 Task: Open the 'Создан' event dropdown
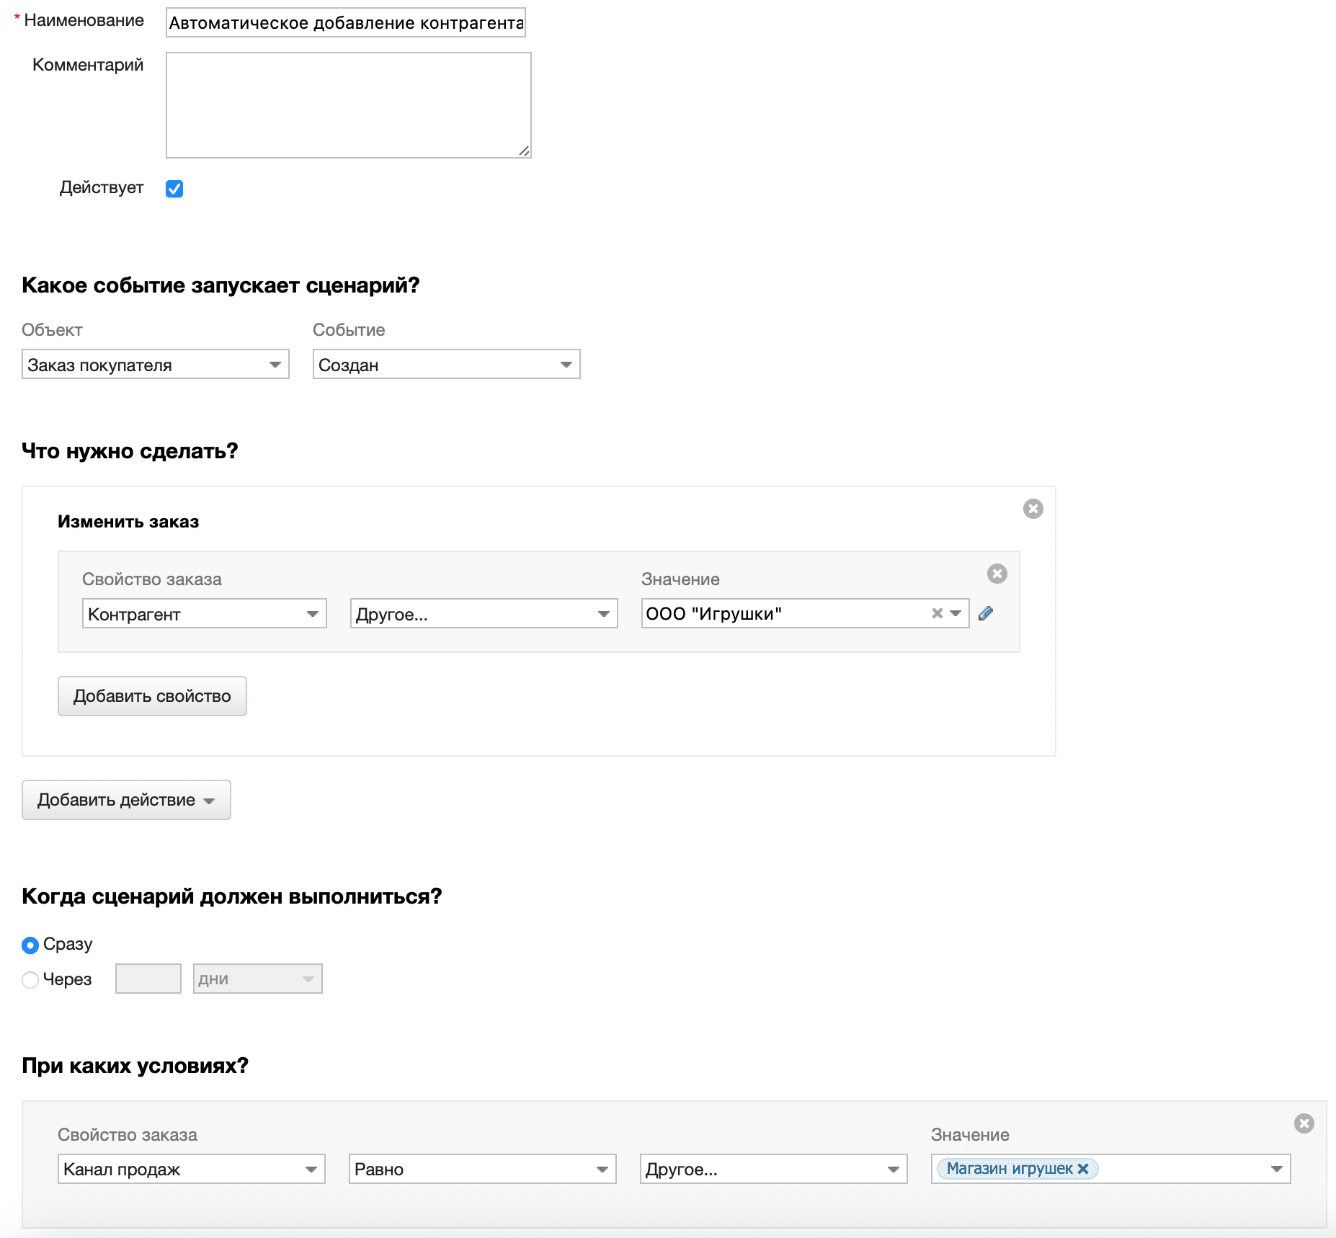click(446, 365)
